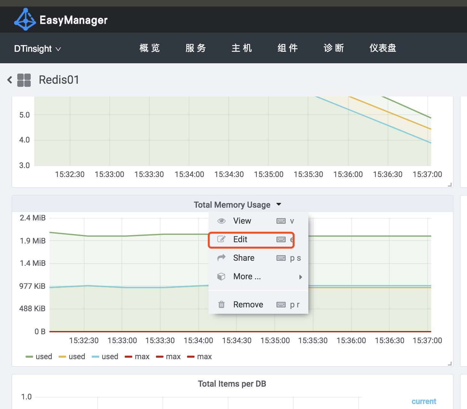Go to the 概览 navigation tab
Screen dimensions: 467x409
tap(150, 48)
